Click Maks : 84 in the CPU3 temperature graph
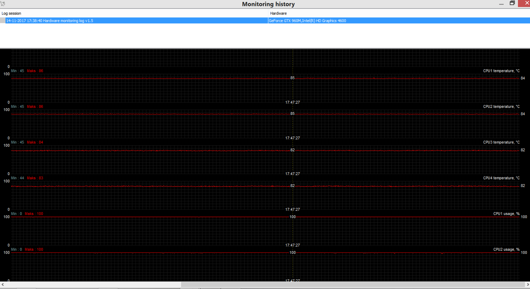Screen dimensions: 530x289 click(35, 142)
